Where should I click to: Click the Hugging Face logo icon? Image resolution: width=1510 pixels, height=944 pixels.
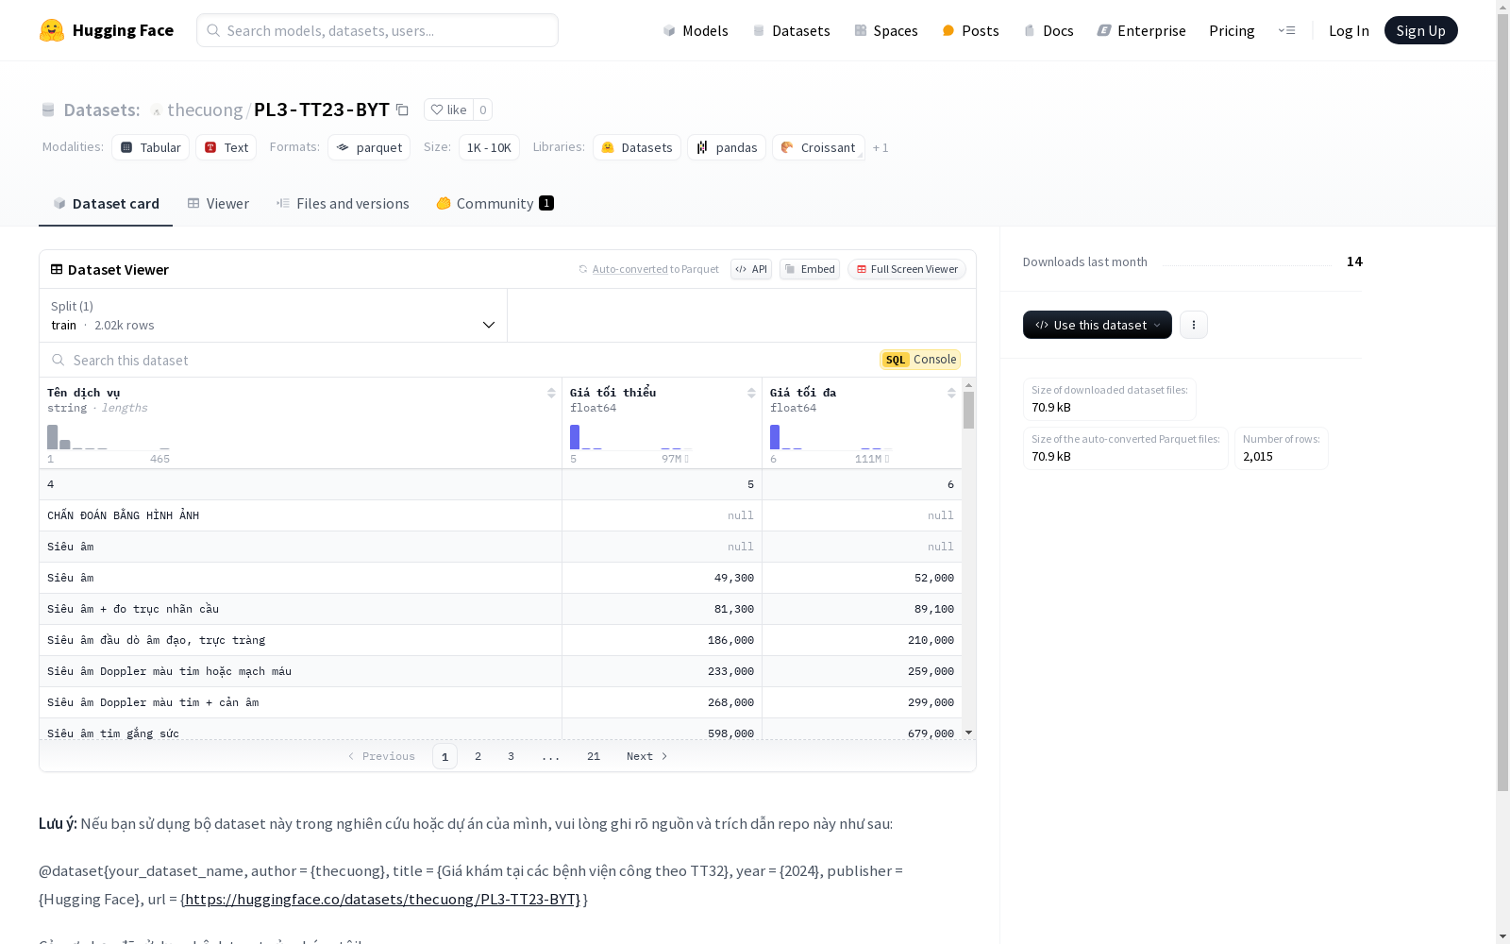[52, 30]
